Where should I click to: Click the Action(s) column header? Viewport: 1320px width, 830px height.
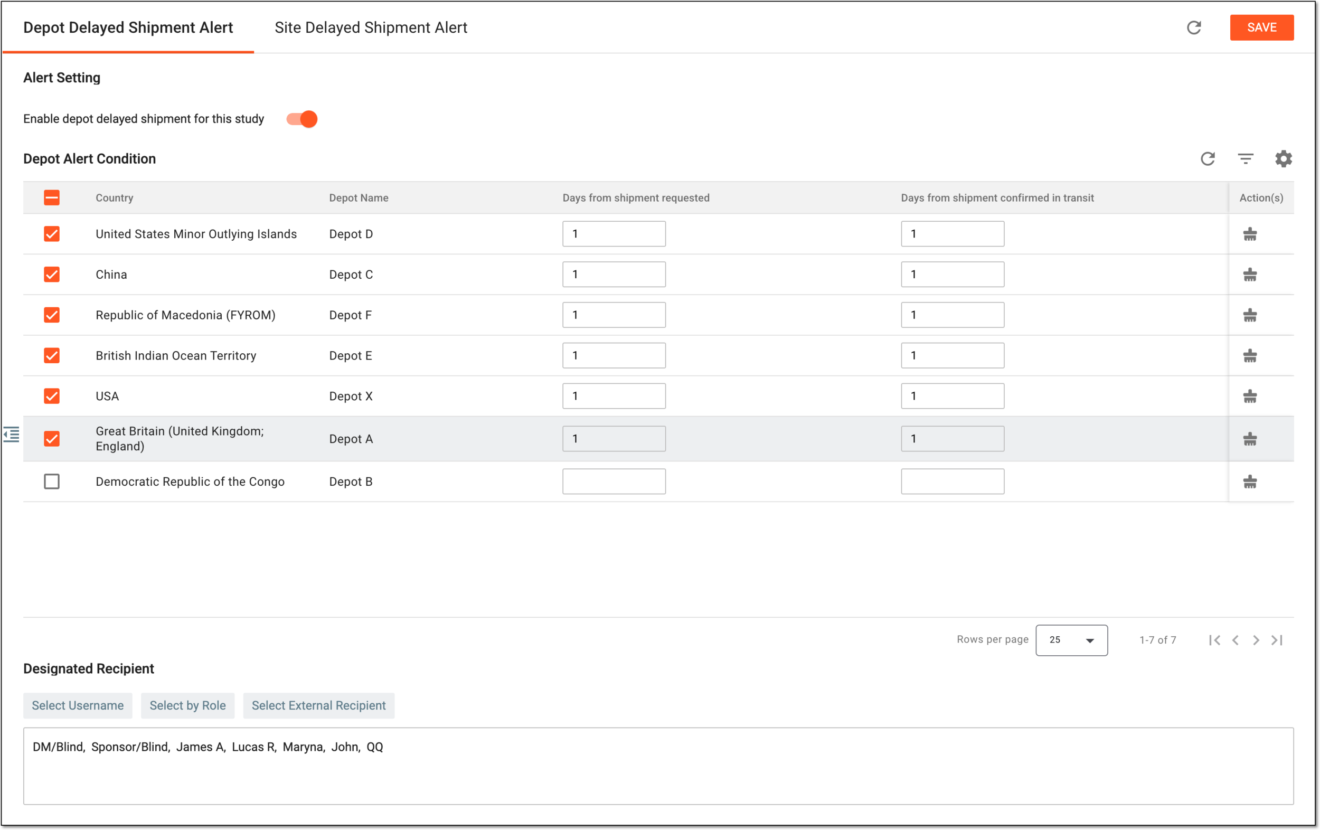[1261, 198]
